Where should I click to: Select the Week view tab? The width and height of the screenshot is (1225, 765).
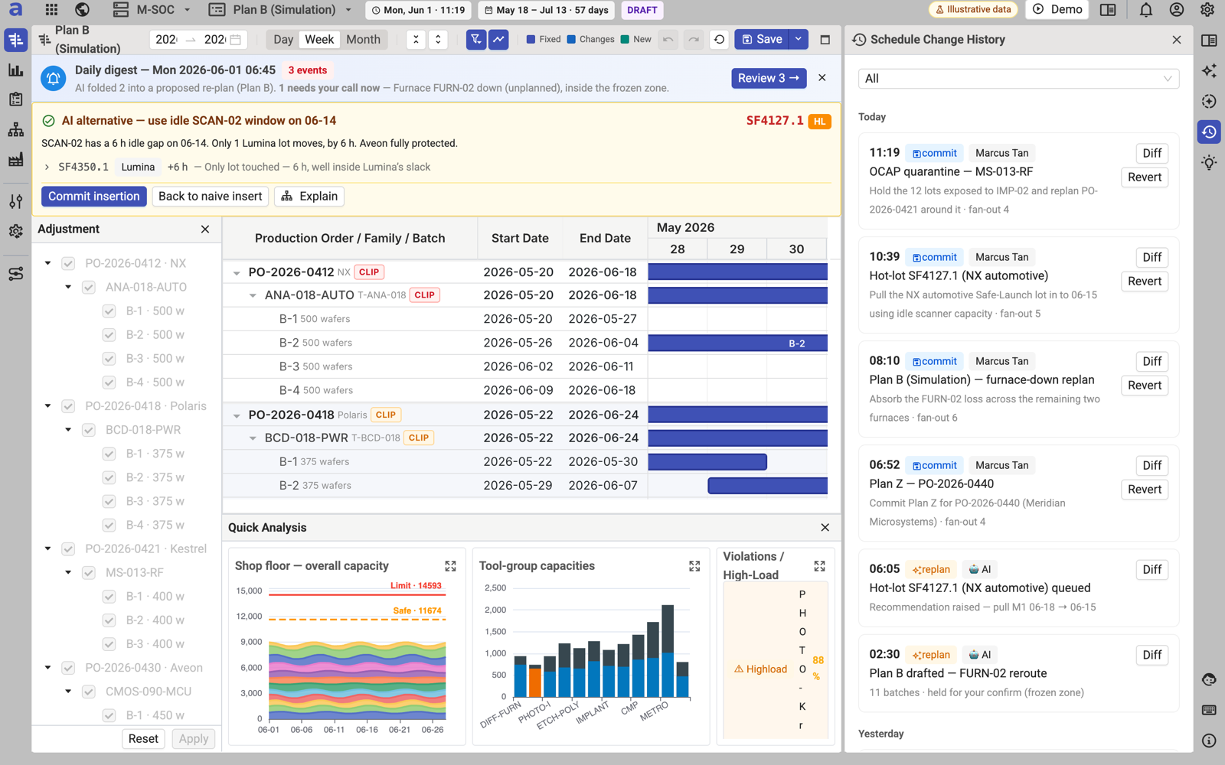tap(319, 40)
